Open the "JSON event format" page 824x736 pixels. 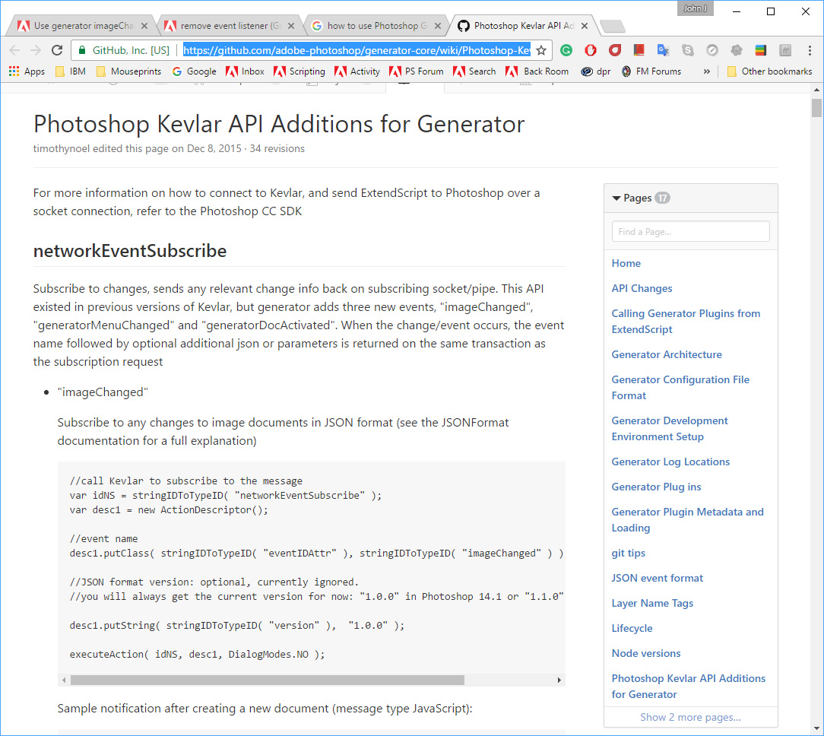pyautogui.click(x=657, y=578)
